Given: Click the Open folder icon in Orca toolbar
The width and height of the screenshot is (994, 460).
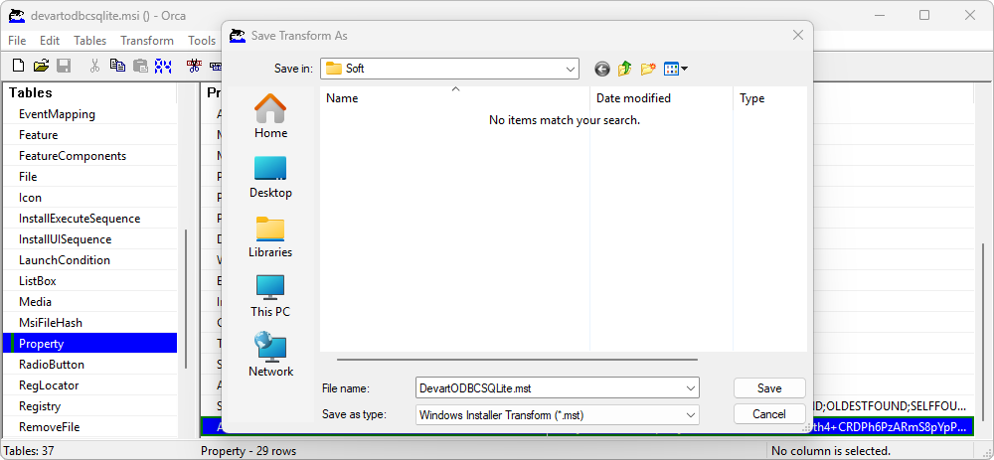Looking at the screenshot, I should point(41,66).
